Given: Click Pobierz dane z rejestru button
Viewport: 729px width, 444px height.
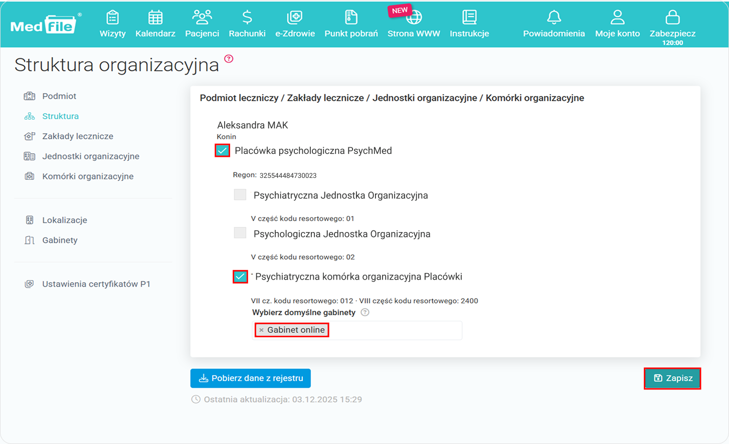Looking at the screenshot, I should 250,378.
